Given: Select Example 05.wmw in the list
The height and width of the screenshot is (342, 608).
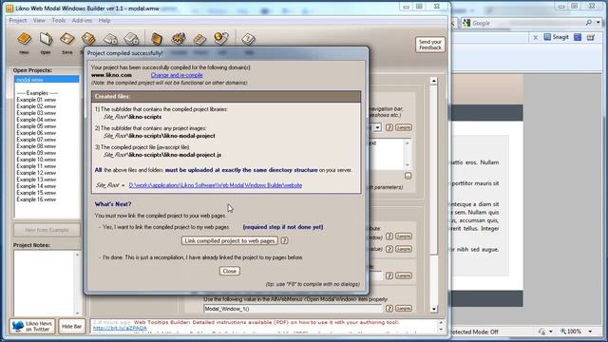Looking at the screenshot, I should tap(36, 126).
